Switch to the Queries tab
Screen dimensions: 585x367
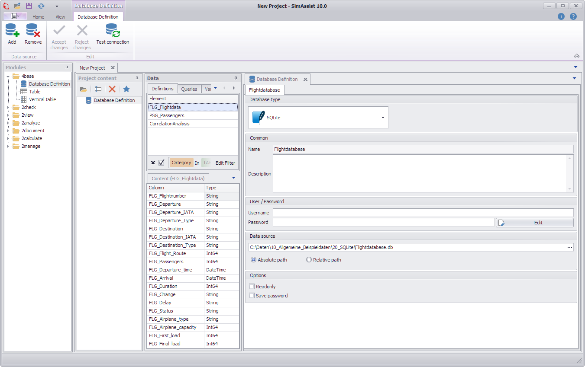pyautogui.click(x=189, y=88)
